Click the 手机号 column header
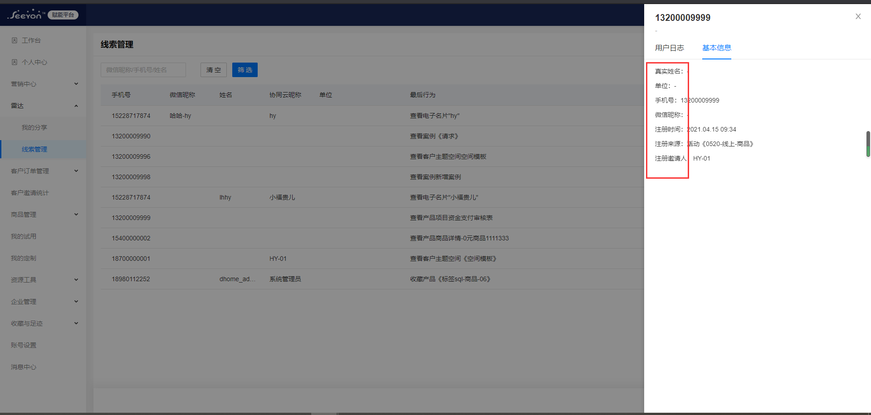This screenshot has width=871, height=415. click(121, 95)
